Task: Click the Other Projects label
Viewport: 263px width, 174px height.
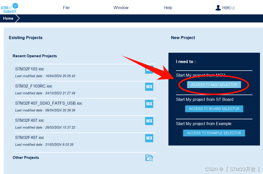Action: tap(26, 158)
